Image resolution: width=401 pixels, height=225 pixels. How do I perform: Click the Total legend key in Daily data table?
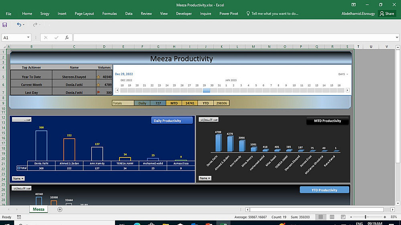(x=19, y=168)
